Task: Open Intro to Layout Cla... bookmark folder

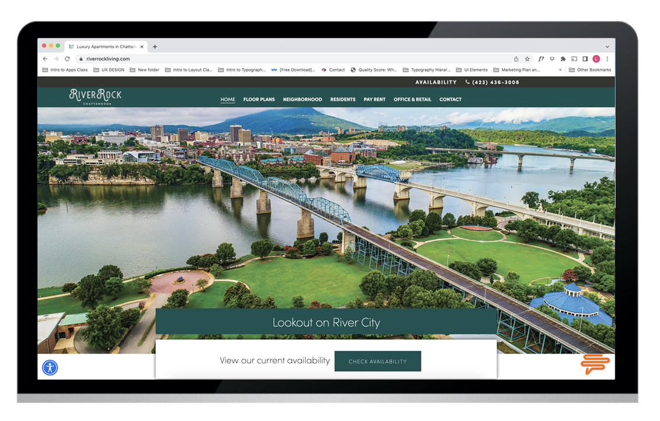Action: [188, 70]
